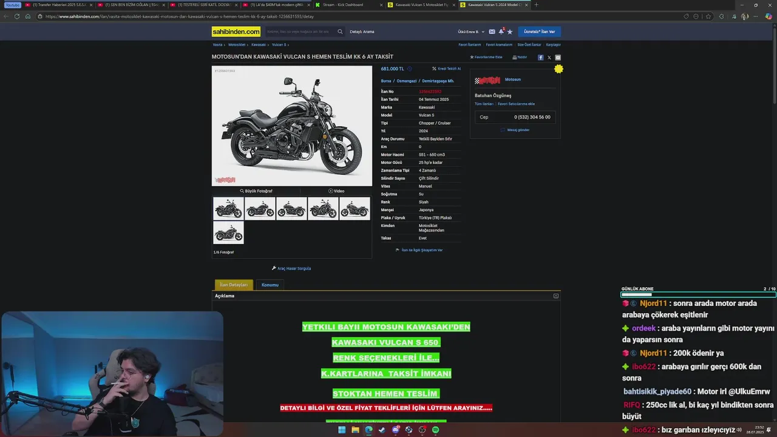Open Favori İlanlarım link

(470, 45)
